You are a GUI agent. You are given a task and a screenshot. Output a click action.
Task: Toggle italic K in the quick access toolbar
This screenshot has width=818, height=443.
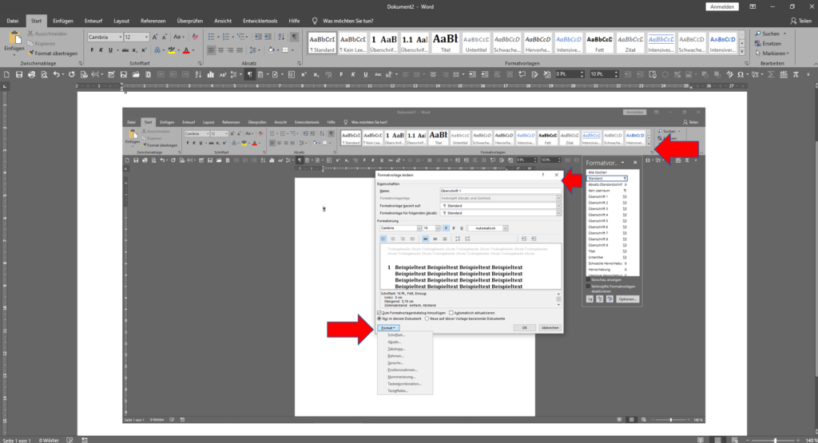point(353,74)
